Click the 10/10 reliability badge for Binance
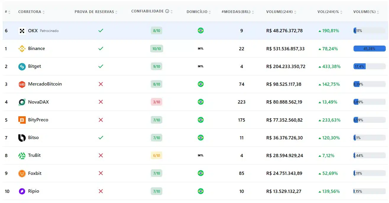Image resolution: width=389 pixels, height=203 pixels. (157, 49)
